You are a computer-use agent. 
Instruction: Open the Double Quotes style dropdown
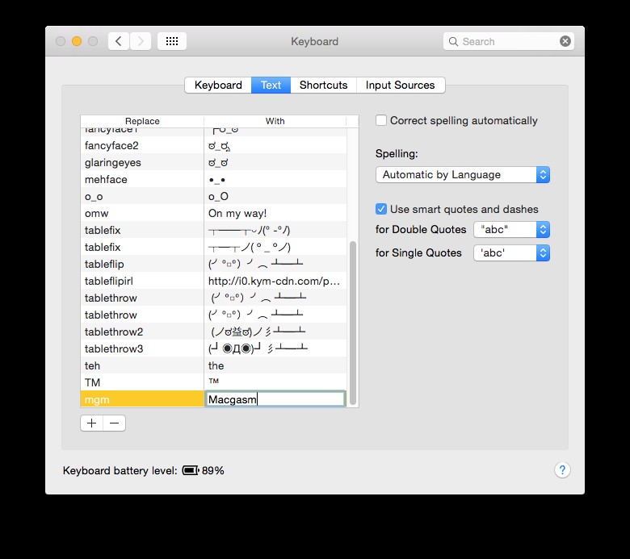pos(511,230)
